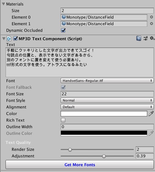Image resolution: width=155 pixels, height=172 pixels.
Task: Click the Outline Color eyedropper
Action: 151,133
